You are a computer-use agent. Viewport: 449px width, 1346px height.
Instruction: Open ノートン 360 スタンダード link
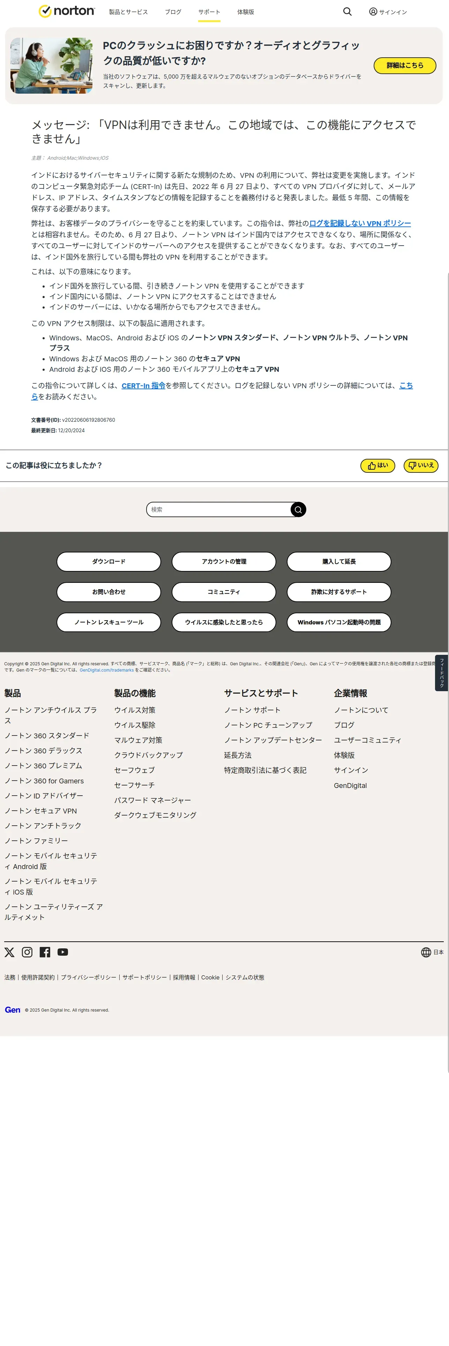(x=47, y=735)
